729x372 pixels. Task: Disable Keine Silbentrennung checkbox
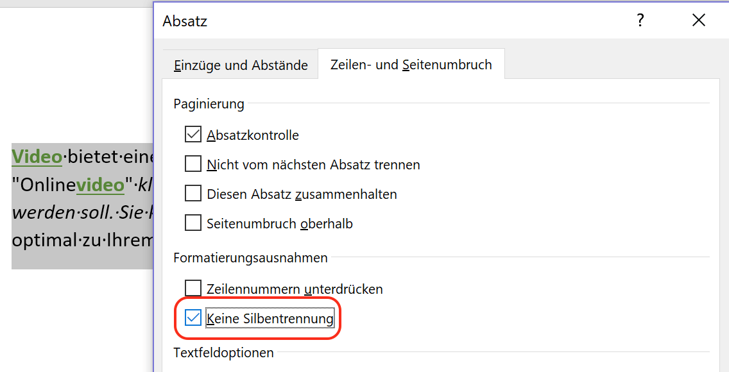click(193, 319)
